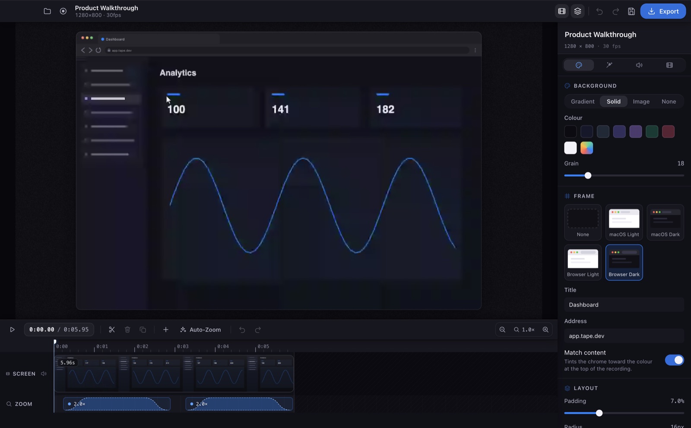691x428 pixels.
Task: Select Image background type
Action: 641,101
